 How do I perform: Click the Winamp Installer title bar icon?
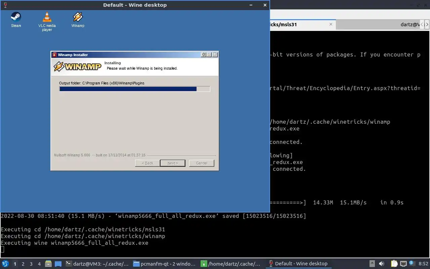pyautogui.click(x=54, y=55)
